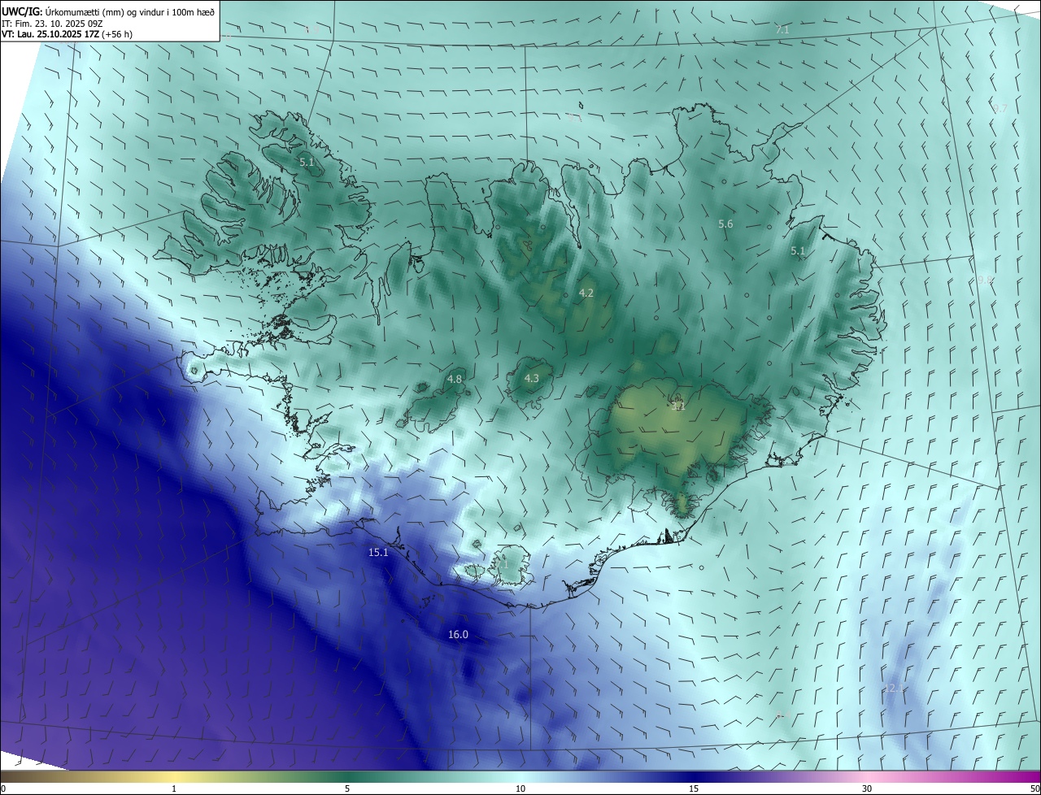Click the 7.1 value label at the map's top edge

click(782, 29)
